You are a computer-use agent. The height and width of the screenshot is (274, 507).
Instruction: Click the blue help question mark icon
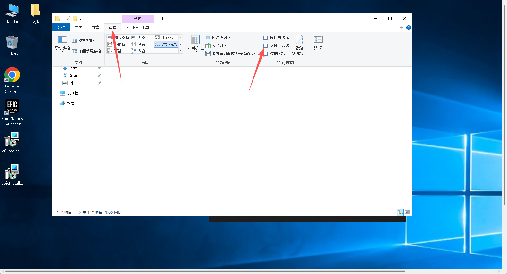[x=409, y=28]
